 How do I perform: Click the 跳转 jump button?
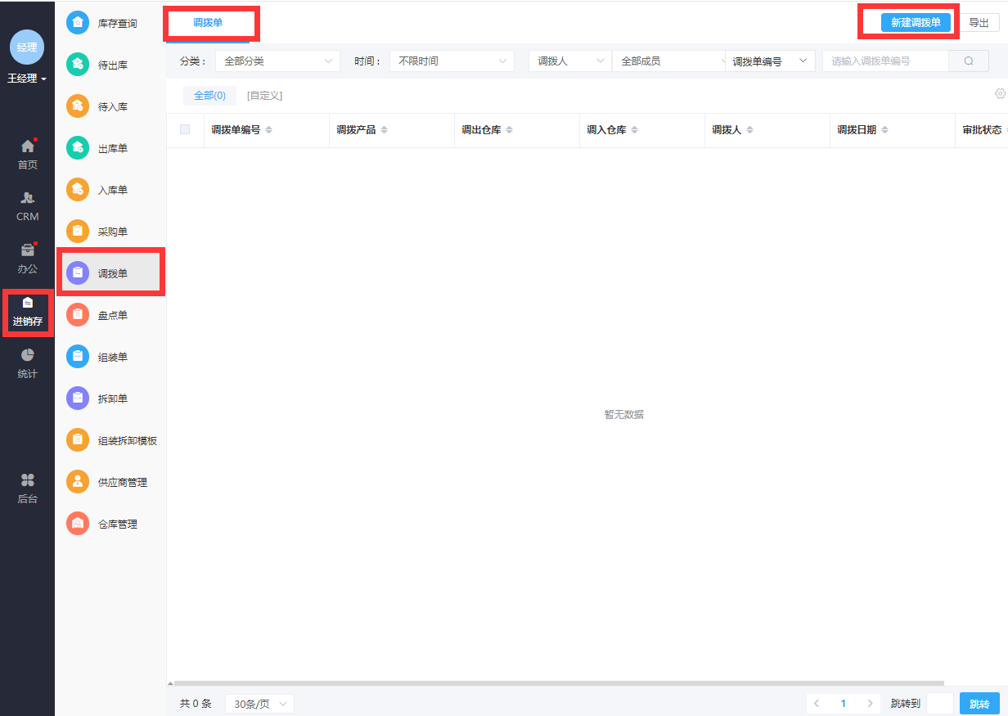[979, 704]
